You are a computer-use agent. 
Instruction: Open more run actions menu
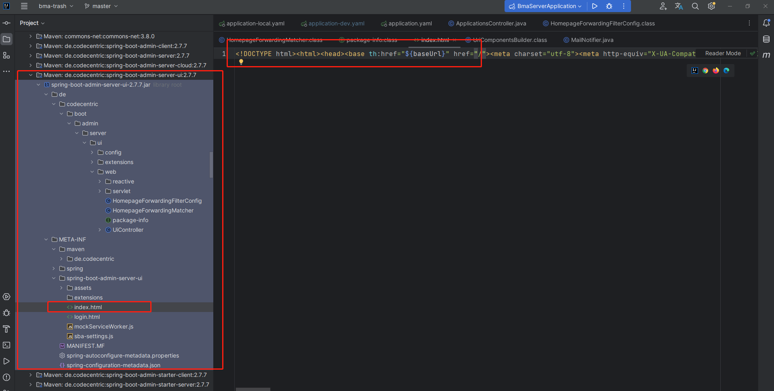pyautogui.click(x=624, y=6)
